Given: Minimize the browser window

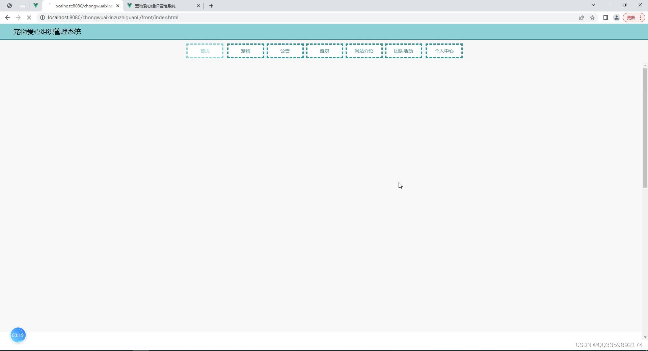Looking at the screenshot, I should tap(609, 5).
